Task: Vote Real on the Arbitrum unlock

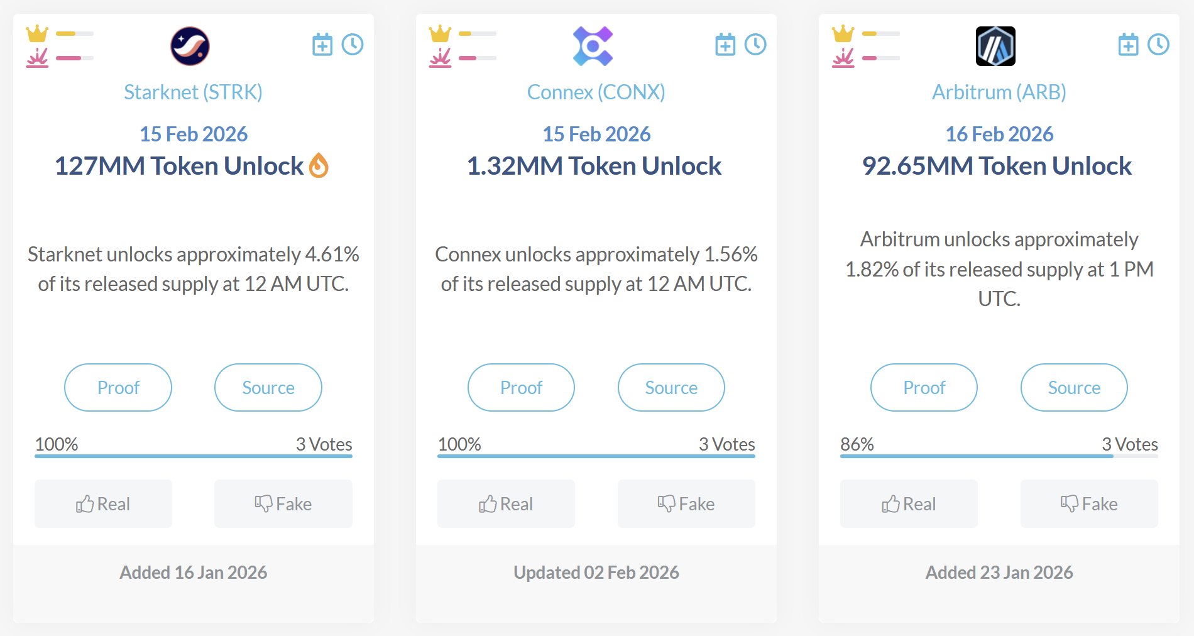Action: [x=909, y=503]
